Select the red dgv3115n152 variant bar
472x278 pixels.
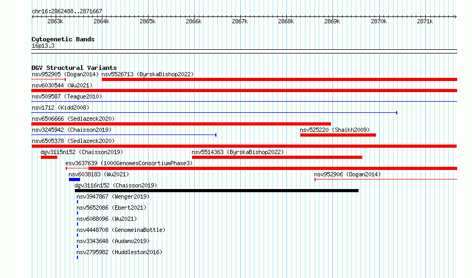[49, 157]
